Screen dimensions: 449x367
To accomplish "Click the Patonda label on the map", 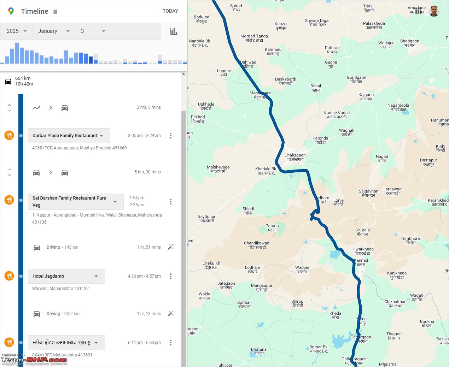I will (x=320, y=140).
